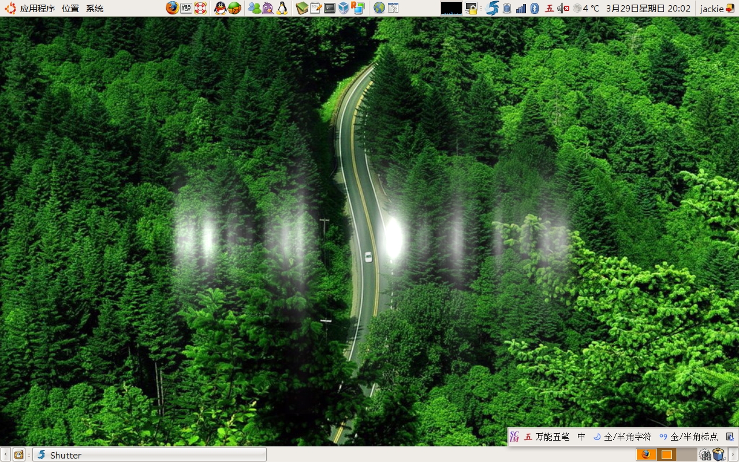Click the Tux penguin launcher
The height and width of the screenshot is (462, 739).
coord(282,8)
